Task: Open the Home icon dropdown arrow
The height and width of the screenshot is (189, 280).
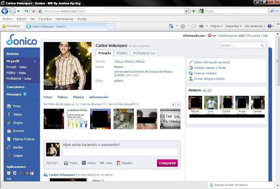Action: (177, 26)
